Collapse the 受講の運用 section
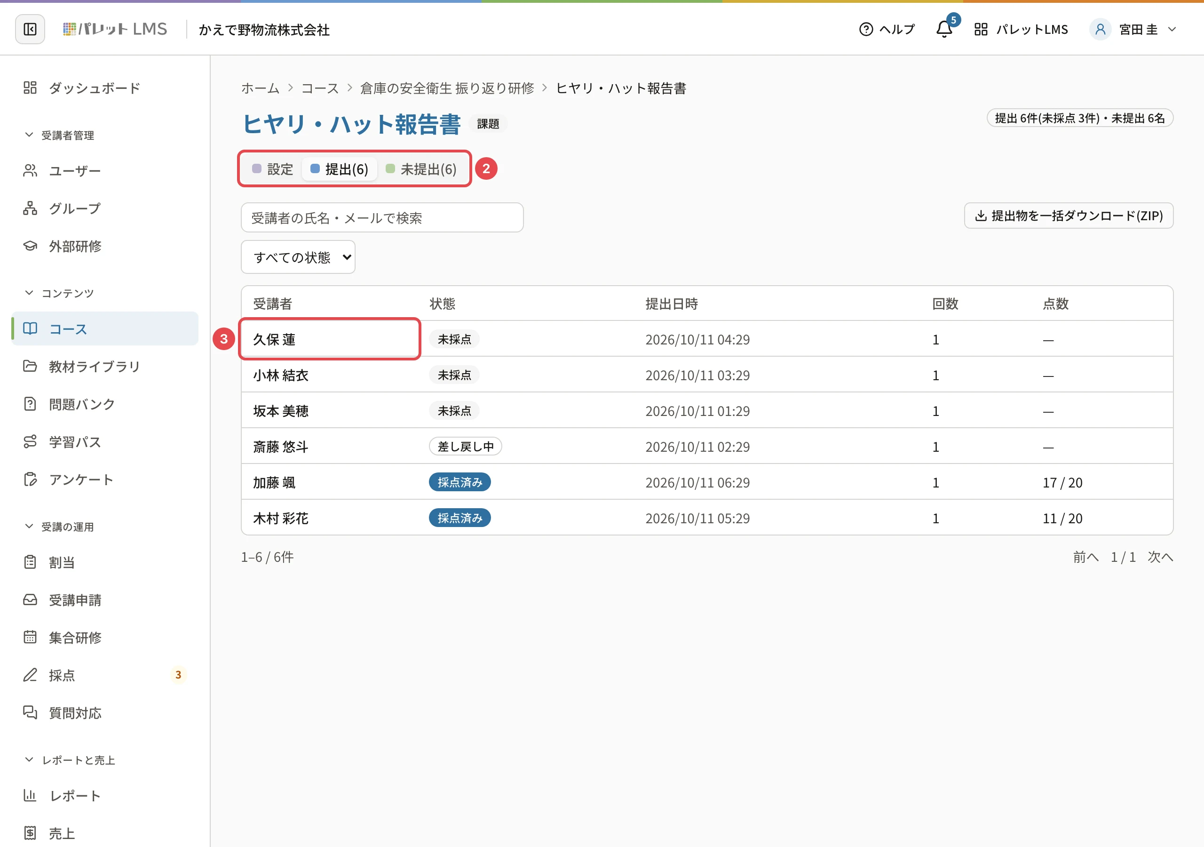 [x=59, y=527]
